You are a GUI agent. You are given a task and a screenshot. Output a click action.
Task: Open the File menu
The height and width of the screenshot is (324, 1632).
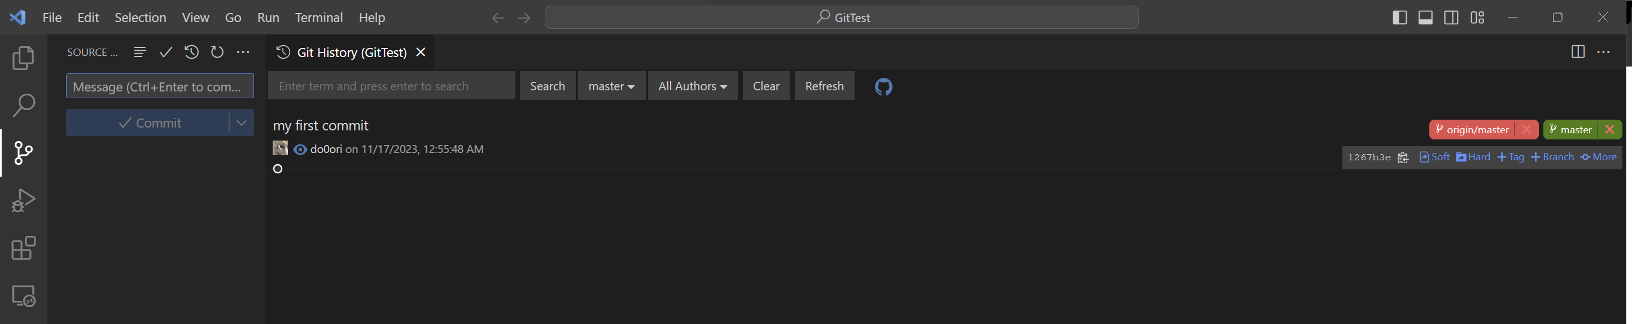click(52, 17)
